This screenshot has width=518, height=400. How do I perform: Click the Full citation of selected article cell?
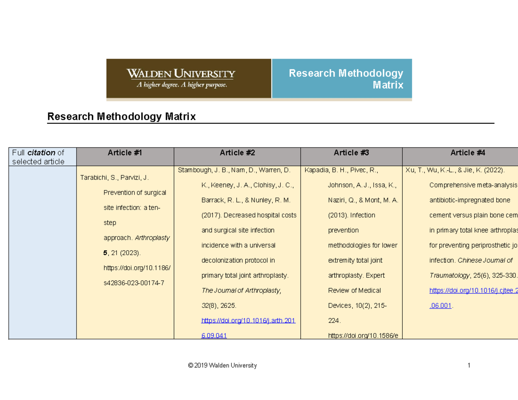tap(42, 157)
